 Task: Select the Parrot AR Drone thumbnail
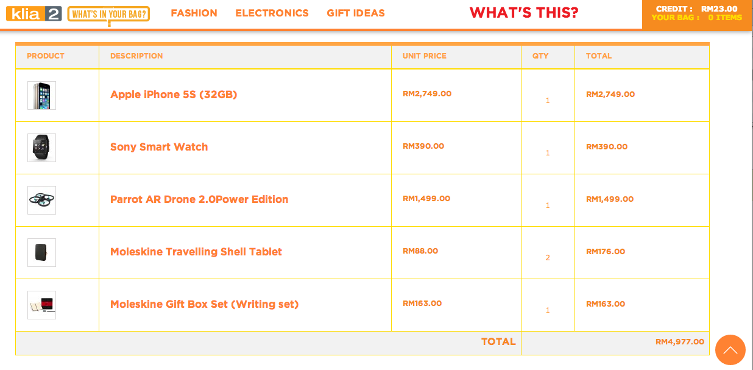tap(41, 200)
